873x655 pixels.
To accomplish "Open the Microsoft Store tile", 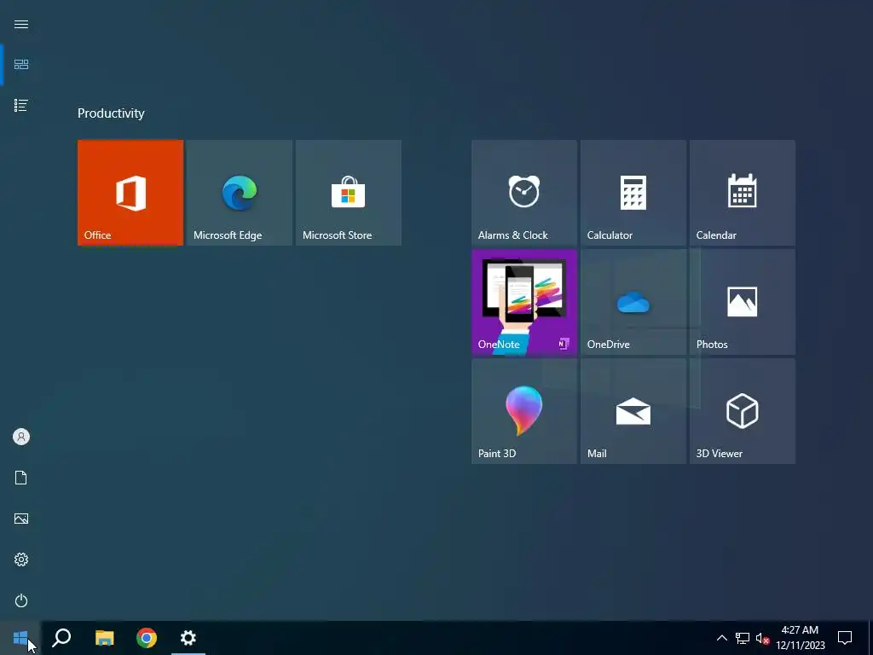I will coord(349,193).
